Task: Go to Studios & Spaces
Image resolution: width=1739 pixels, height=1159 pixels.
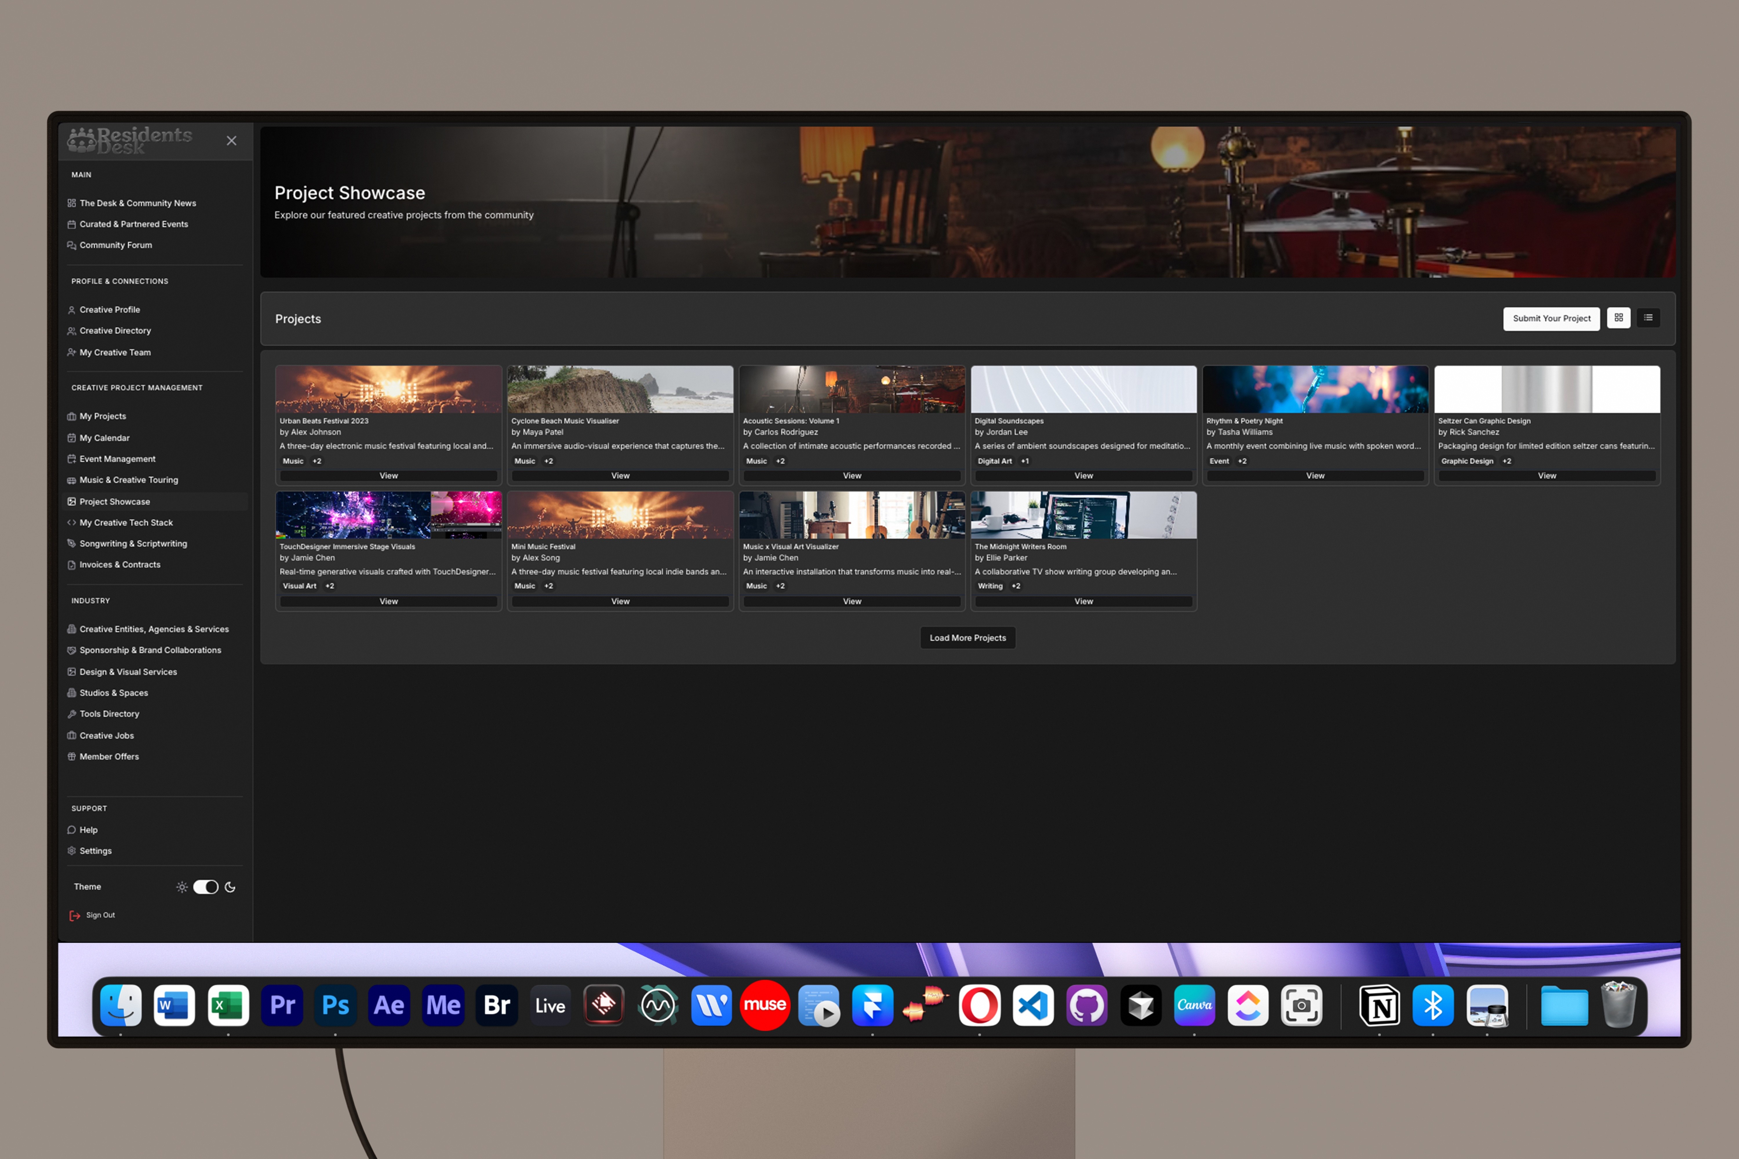Action: tap(114, 693)
